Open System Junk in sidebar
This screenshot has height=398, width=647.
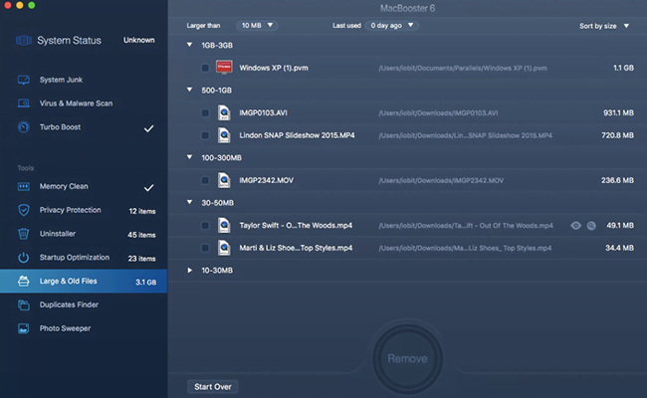[61, 80]
